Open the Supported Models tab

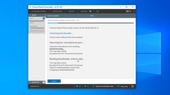click(39, 11)
